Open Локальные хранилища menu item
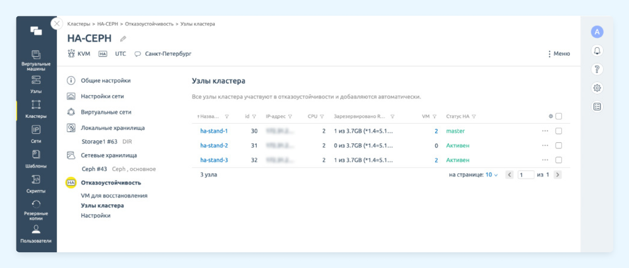The width and height of the screenshot is (629, 268). tap(113, 128)
